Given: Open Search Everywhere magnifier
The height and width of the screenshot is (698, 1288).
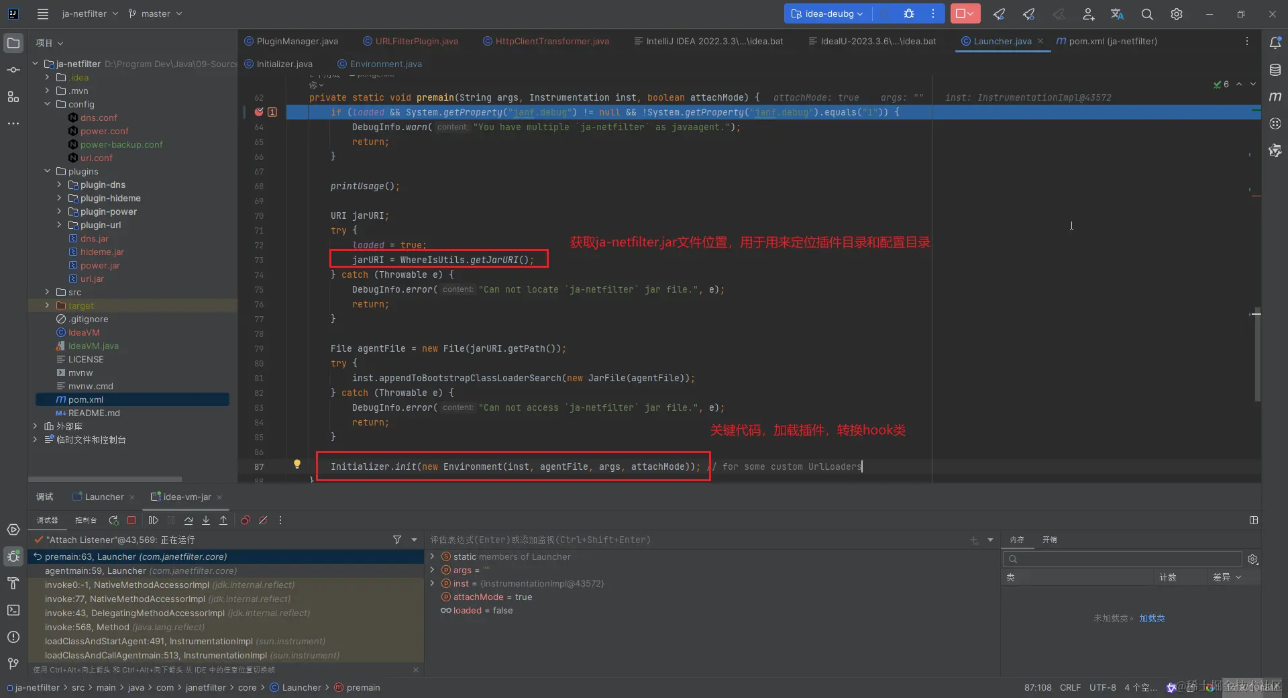Looking at the screenshot, I should pos(1147,13).
